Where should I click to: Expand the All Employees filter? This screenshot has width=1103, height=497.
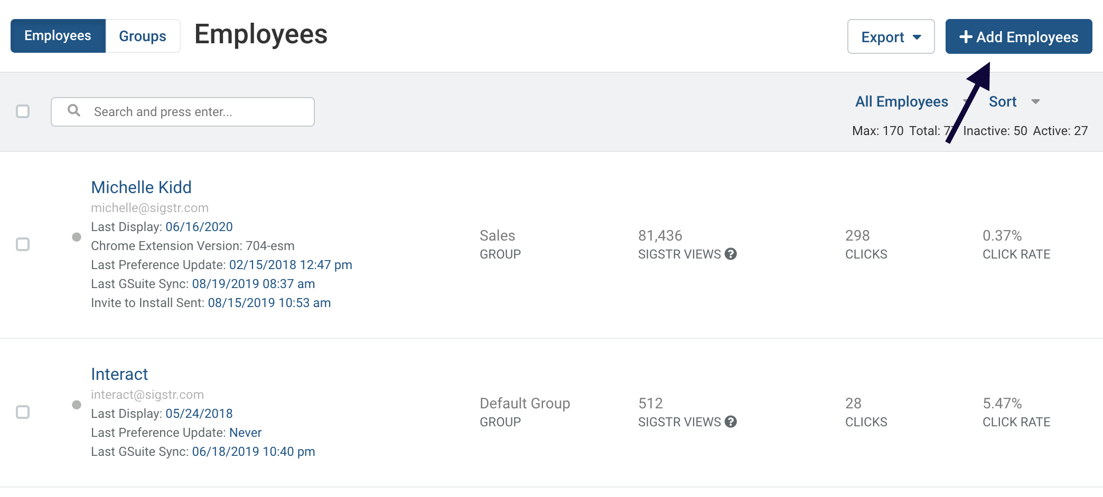pyautogui.click(x=901, y=101)
